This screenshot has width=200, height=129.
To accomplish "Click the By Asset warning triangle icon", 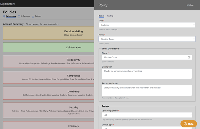I will (33, 16).
